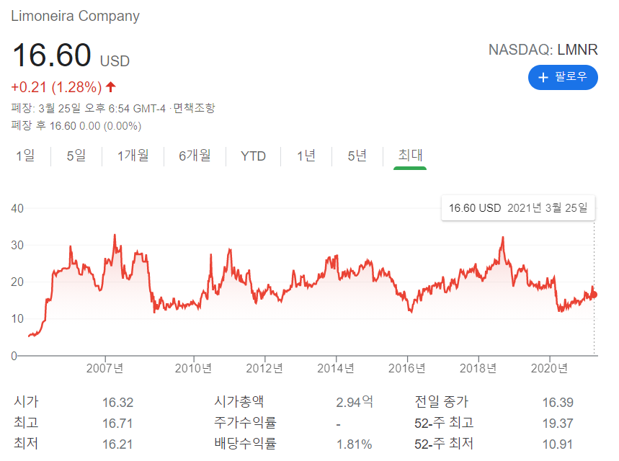The height and width of the screenshot is (461, 619).
Task: Click the 16.60 USD chart tooltip
Action: point(518,207)
